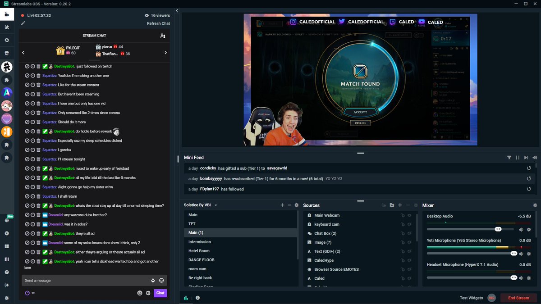
Task: Filter Mini Feed events with funnel icon
Action: click(x=509, y=158)
